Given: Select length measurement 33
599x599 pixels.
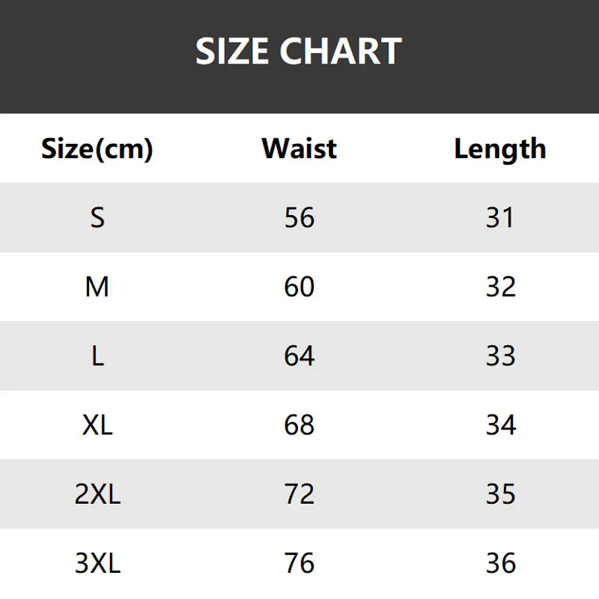Looking at the screenshot, I should tap(500, 356).
